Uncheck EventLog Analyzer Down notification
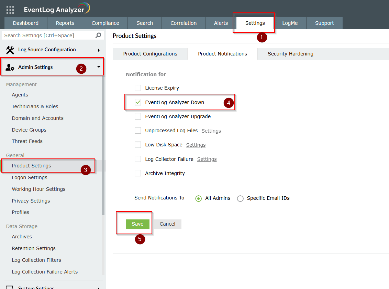 click(138, 102)
